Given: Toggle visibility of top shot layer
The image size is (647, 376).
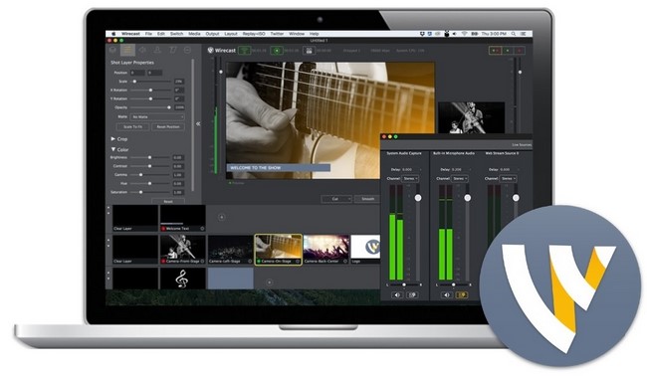Looking at the screenshot, I should 108,208.
